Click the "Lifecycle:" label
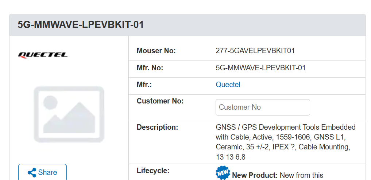 click(x=153, y=171)
